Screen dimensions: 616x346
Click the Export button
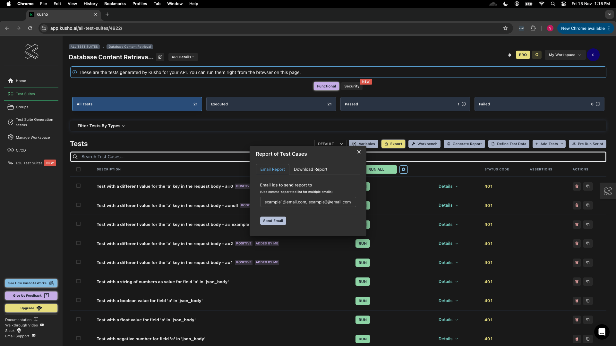pos(393,144)
